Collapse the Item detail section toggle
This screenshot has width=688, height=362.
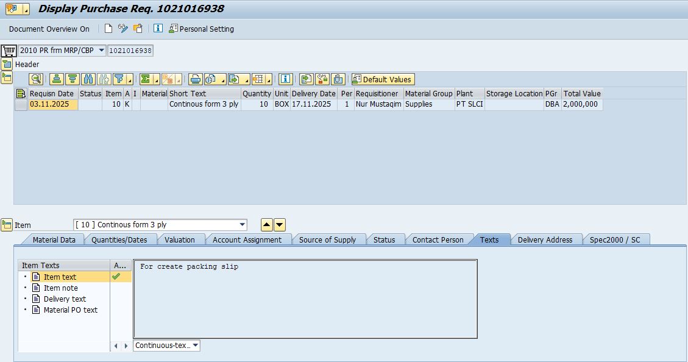click(x=7, y=225)
